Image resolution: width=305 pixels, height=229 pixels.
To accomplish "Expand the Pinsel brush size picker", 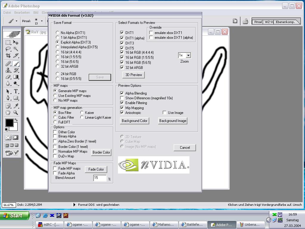I will tap(42, 21).
